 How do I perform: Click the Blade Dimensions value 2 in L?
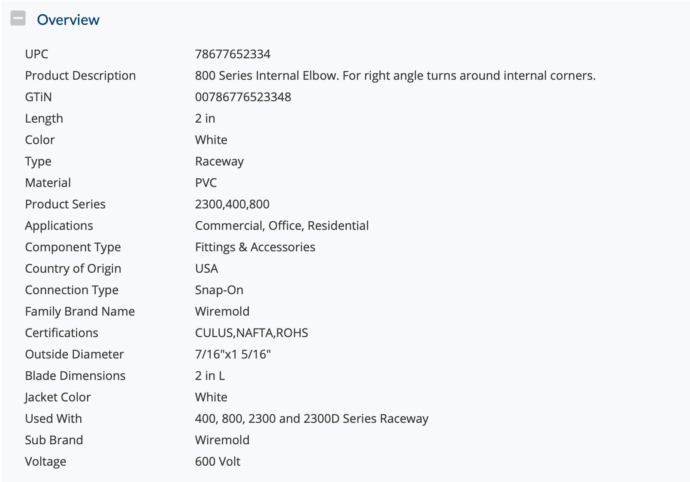[210, 376]
